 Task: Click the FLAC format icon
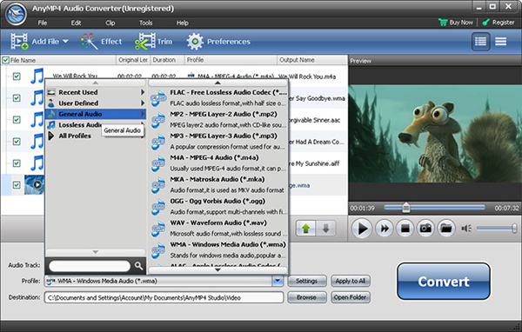[x=158, y=98]
